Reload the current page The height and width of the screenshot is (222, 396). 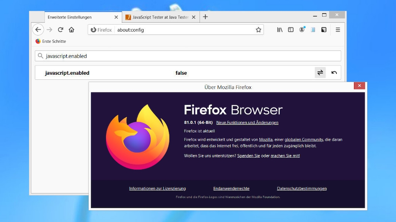point(60,30)
